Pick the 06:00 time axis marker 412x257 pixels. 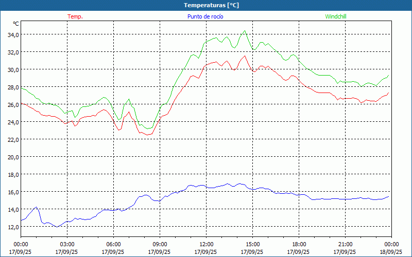[113, 244]
